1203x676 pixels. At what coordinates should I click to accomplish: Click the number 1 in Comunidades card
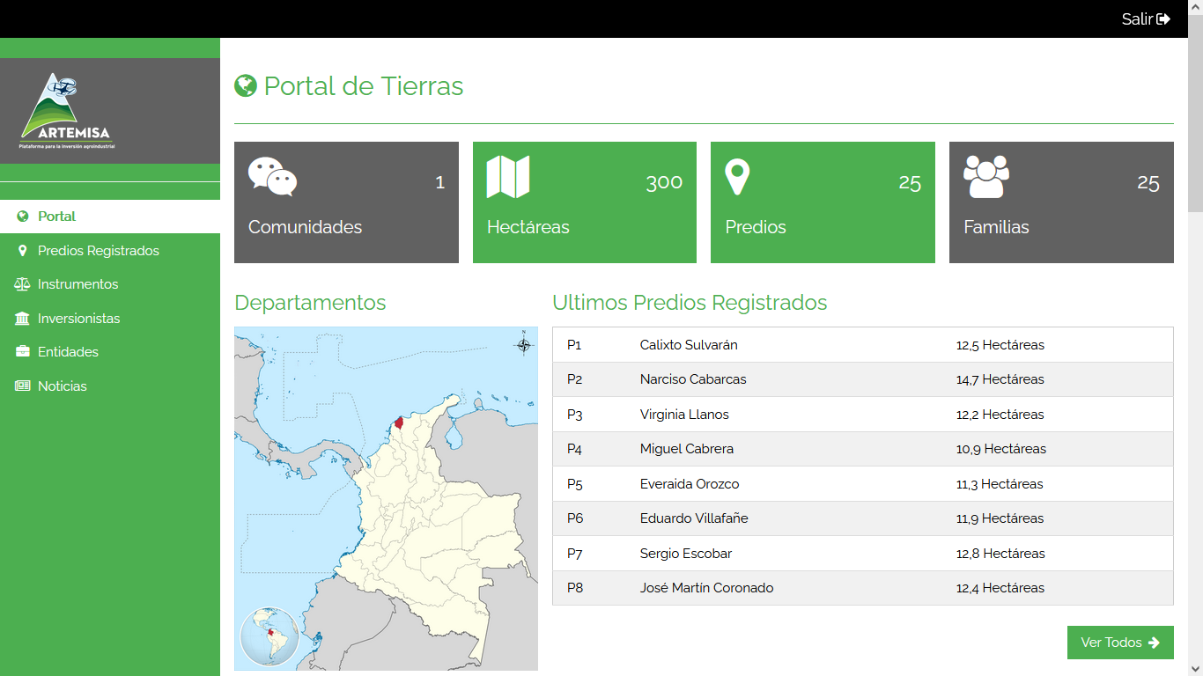coord(440,182)
